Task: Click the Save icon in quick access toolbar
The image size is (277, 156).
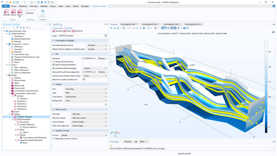Action: pyautogui.click(x=14, y=2)
